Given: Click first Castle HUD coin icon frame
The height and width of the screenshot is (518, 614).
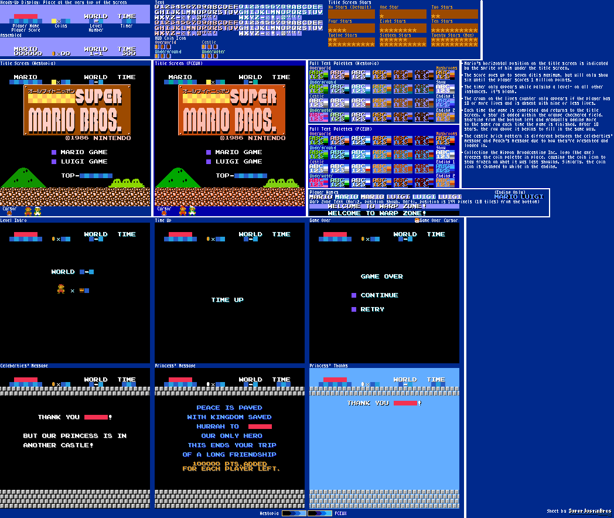Looking at the screenshot, I should tap(204, 47).
